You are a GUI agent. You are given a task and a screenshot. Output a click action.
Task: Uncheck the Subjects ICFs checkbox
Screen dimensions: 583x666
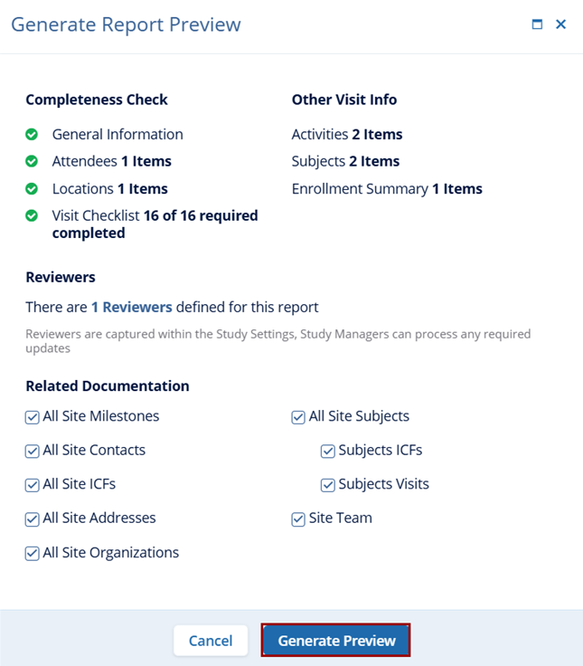click(328, 451)
